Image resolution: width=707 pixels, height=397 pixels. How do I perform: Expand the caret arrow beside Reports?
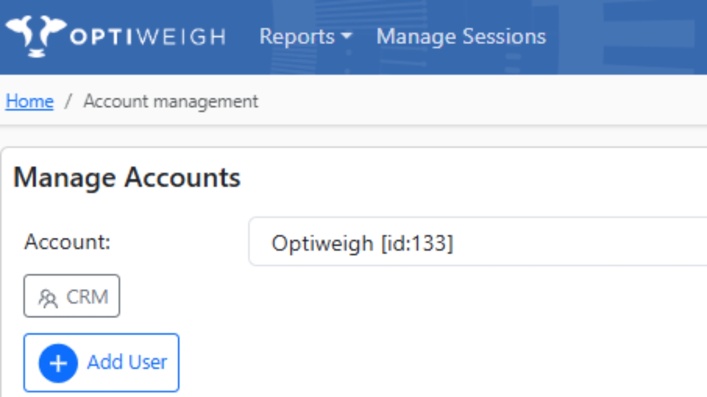pos(346,37)
